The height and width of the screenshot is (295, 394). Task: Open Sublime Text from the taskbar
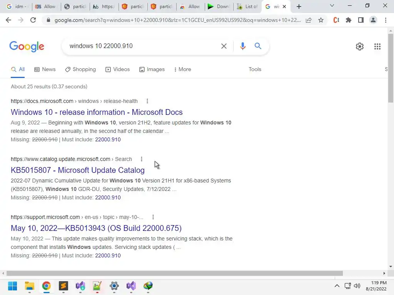[63, 286]
